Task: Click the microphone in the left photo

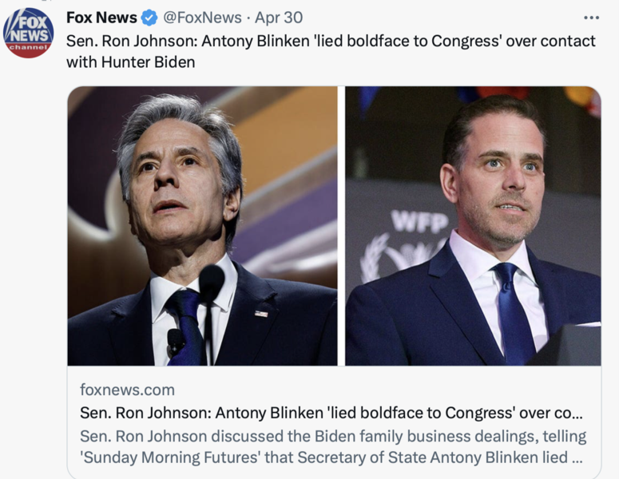Action: pos(211,283)
